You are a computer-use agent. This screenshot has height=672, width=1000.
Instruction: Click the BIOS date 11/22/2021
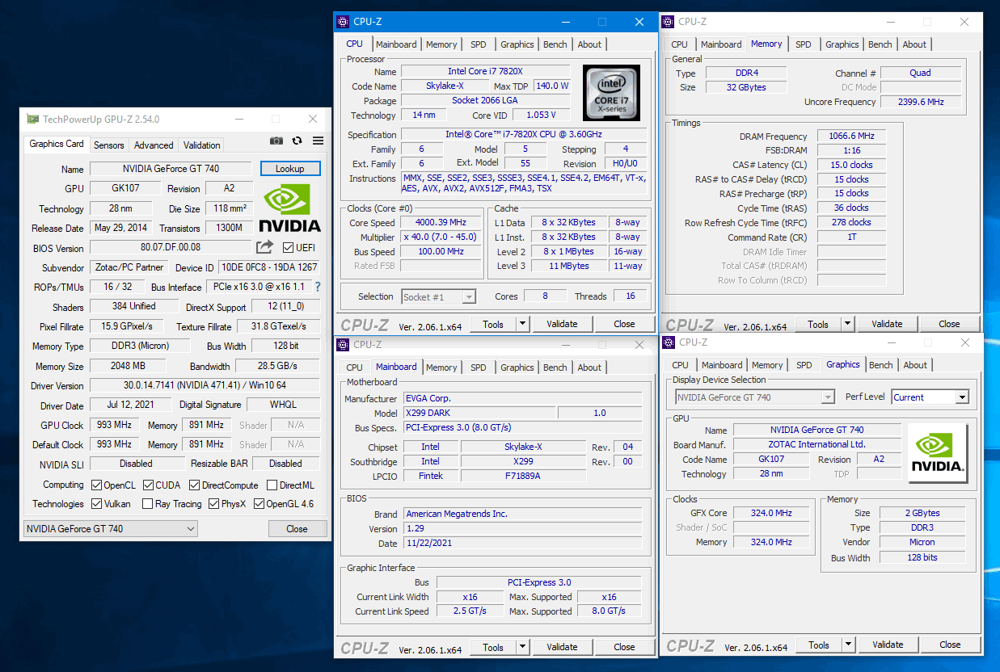(x=521, y=544)
